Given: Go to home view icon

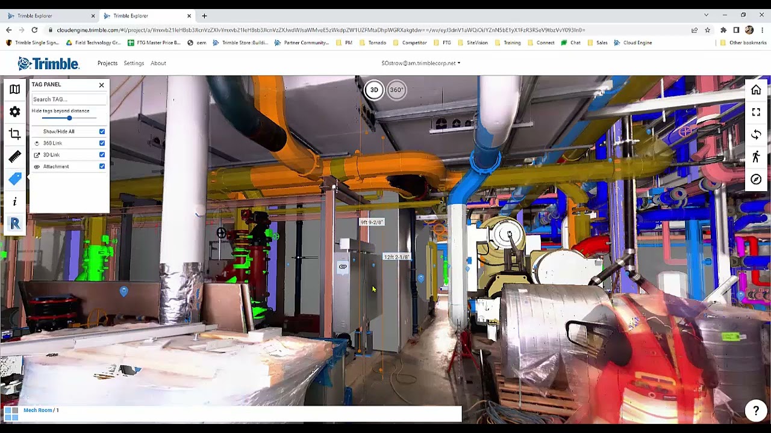Looking at the screenshot, I should (756, 90).
